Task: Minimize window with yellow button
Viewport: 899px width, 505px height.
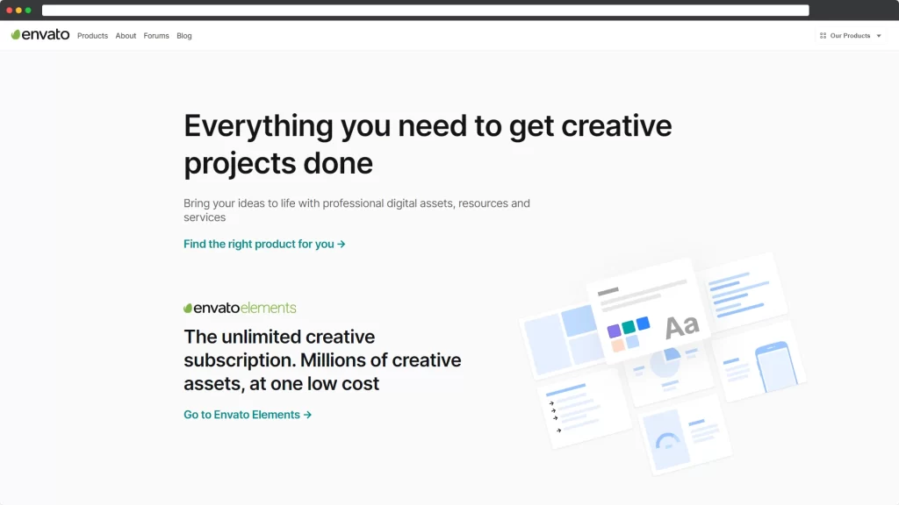Action: (18, 11)
